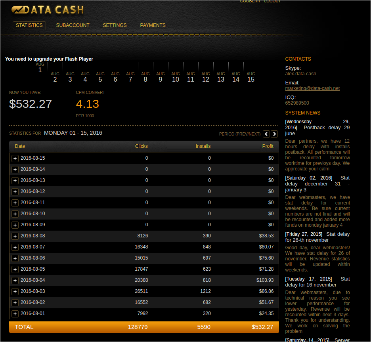
Task: Click the Logout link
Action: 272,2
